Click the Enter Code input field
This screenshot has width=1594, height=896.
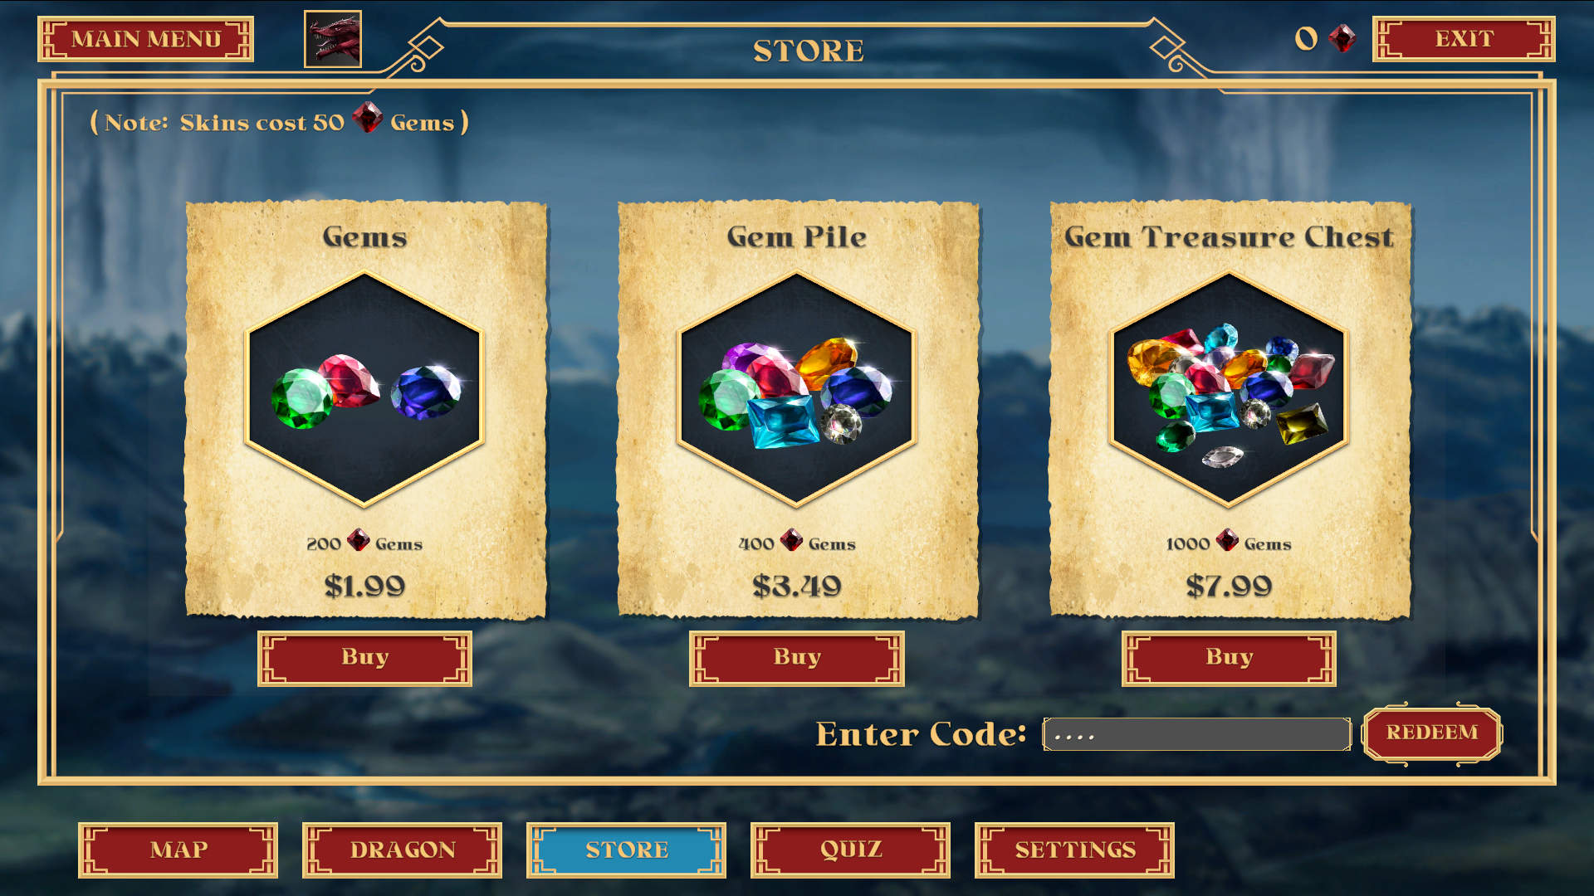pos(1196,734)
